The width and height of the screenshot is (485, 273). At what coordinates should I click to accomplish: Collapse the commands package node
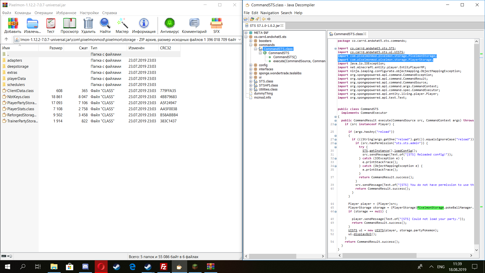(250, 45)
